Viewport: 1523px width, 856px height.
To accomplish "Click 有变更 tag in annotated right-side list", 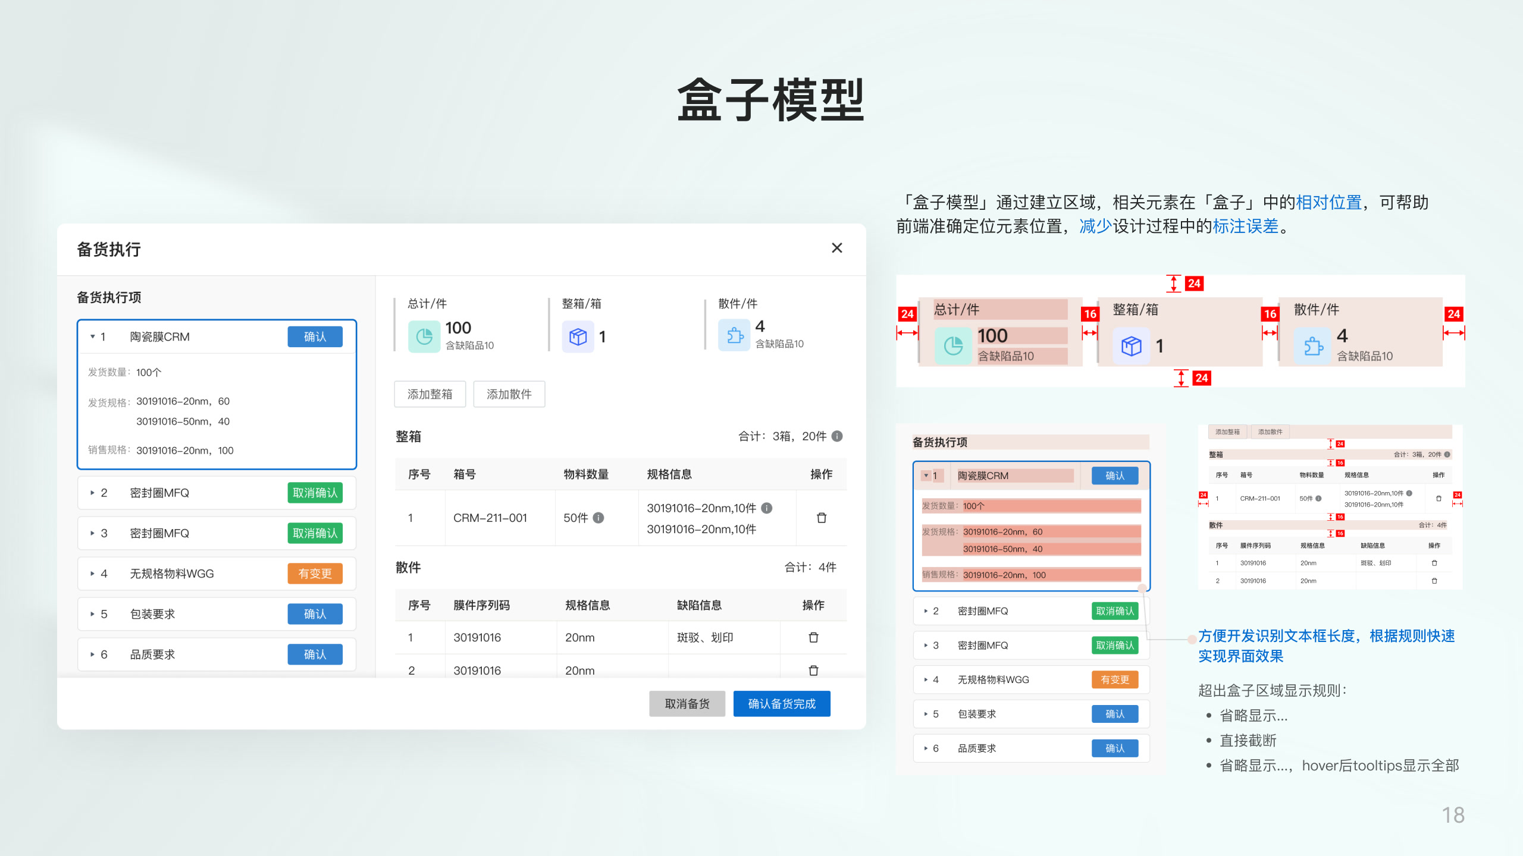I will pos(1115,679).
